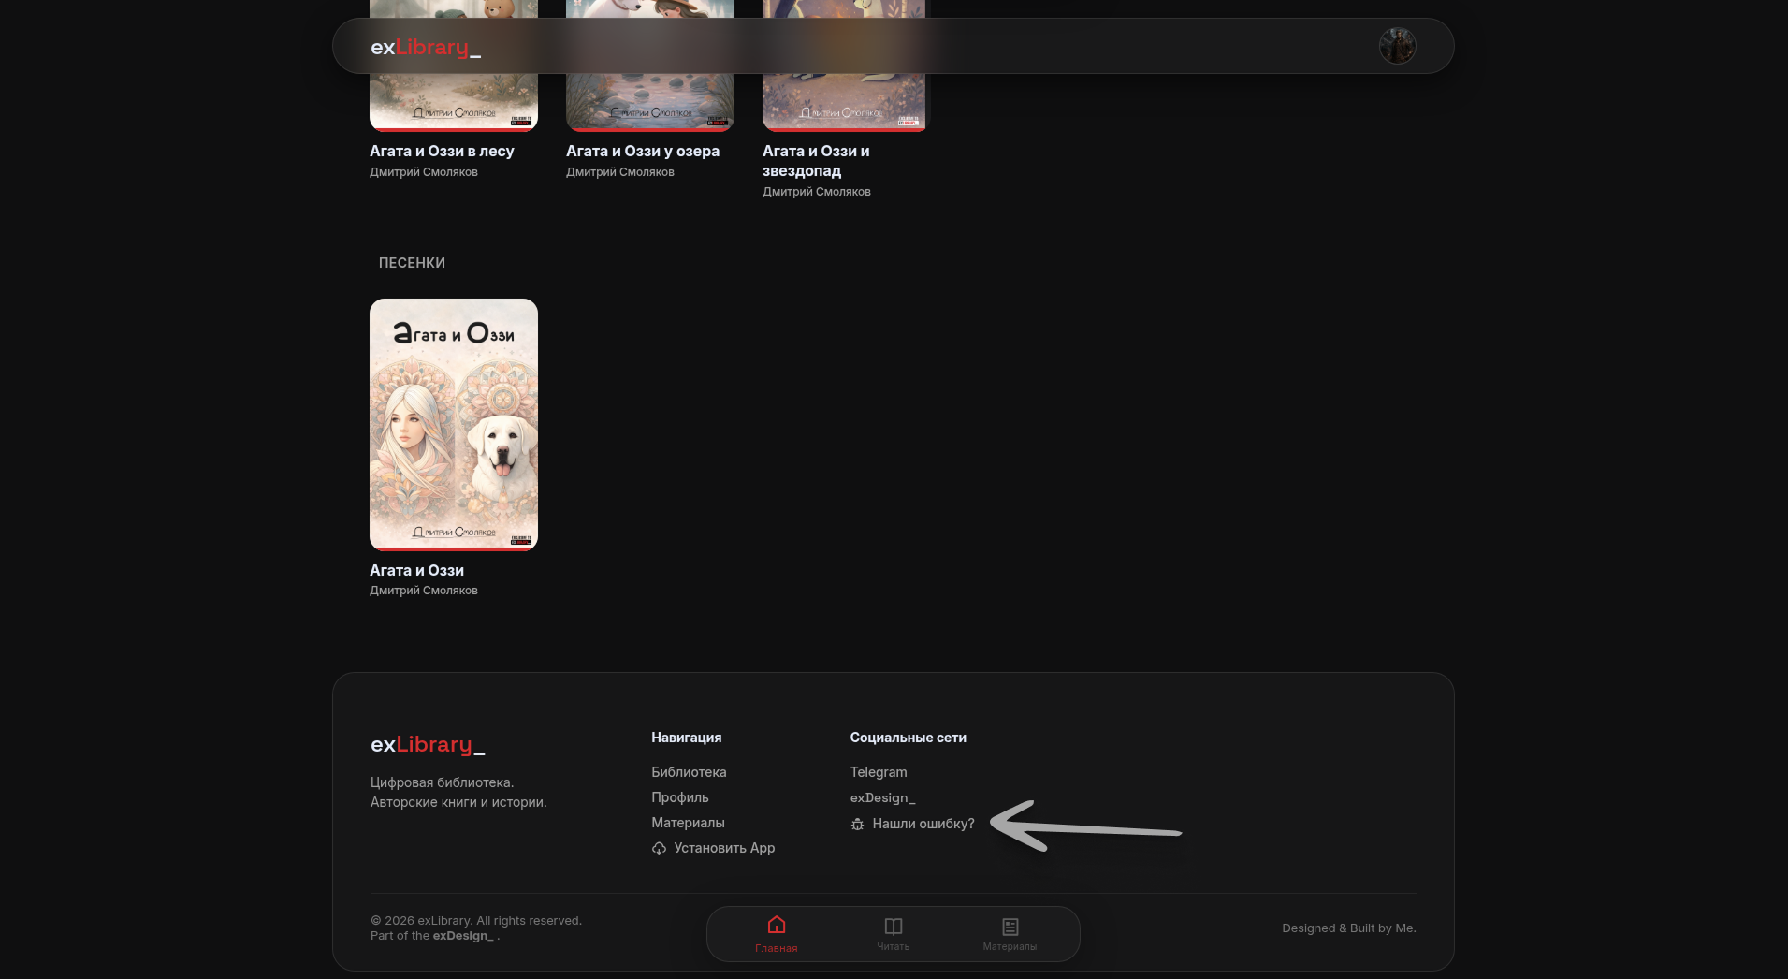Click the exLibrary logo in footer
This screenshot has width=1788, height=979.
(x=428, y=745)
